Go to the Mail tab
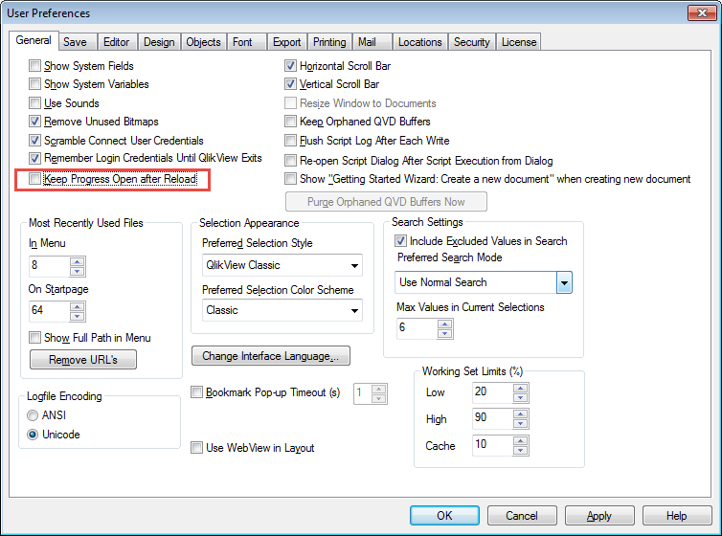 point(372,42)
